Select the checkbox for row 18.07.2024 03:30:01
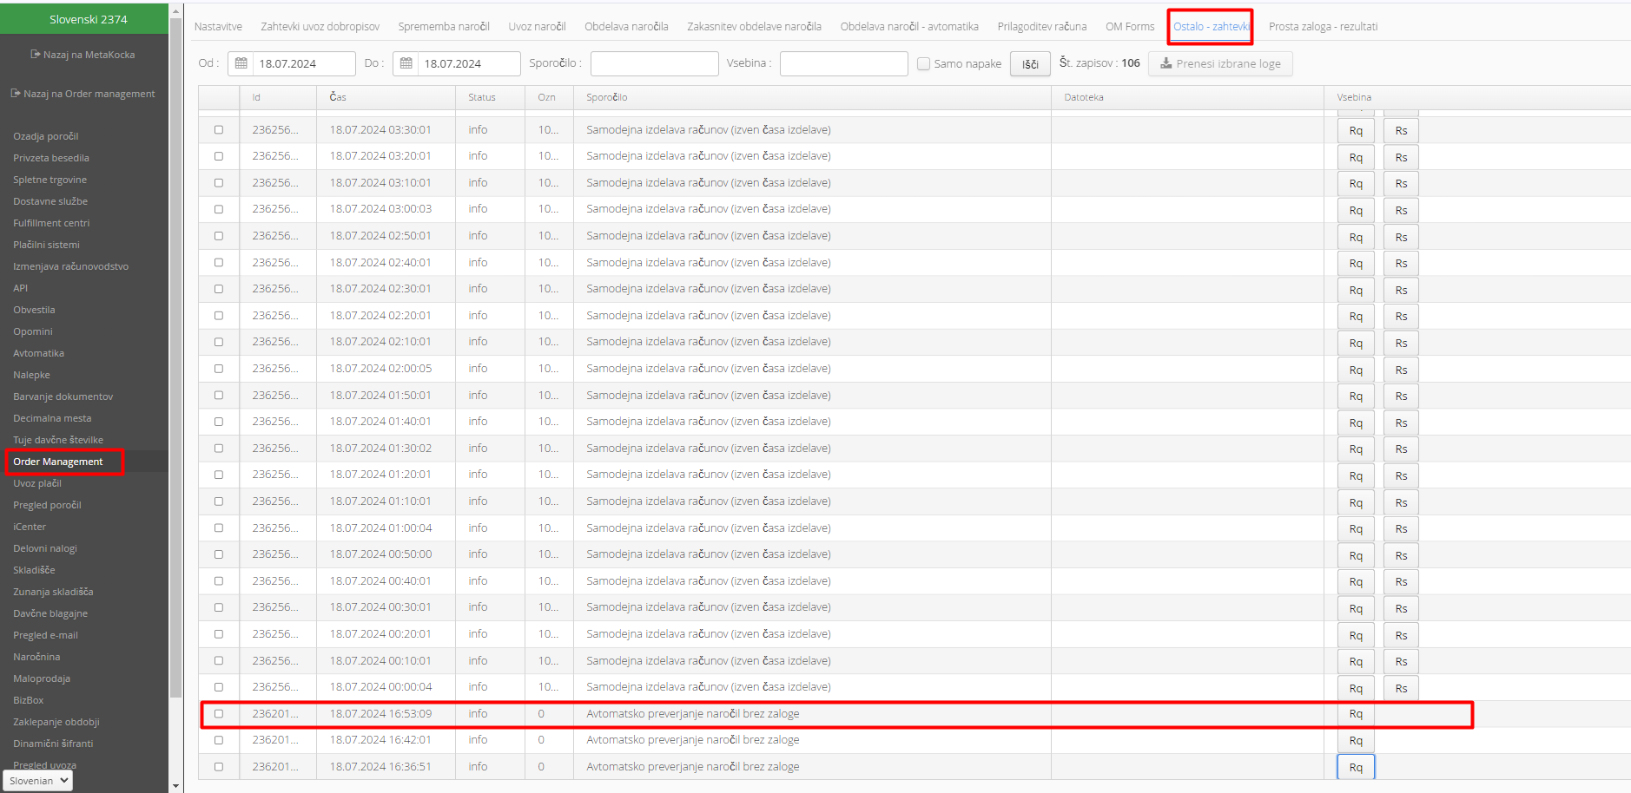Image resolution: width=1631 pixels, height=793 pixels. pos(219,130)
